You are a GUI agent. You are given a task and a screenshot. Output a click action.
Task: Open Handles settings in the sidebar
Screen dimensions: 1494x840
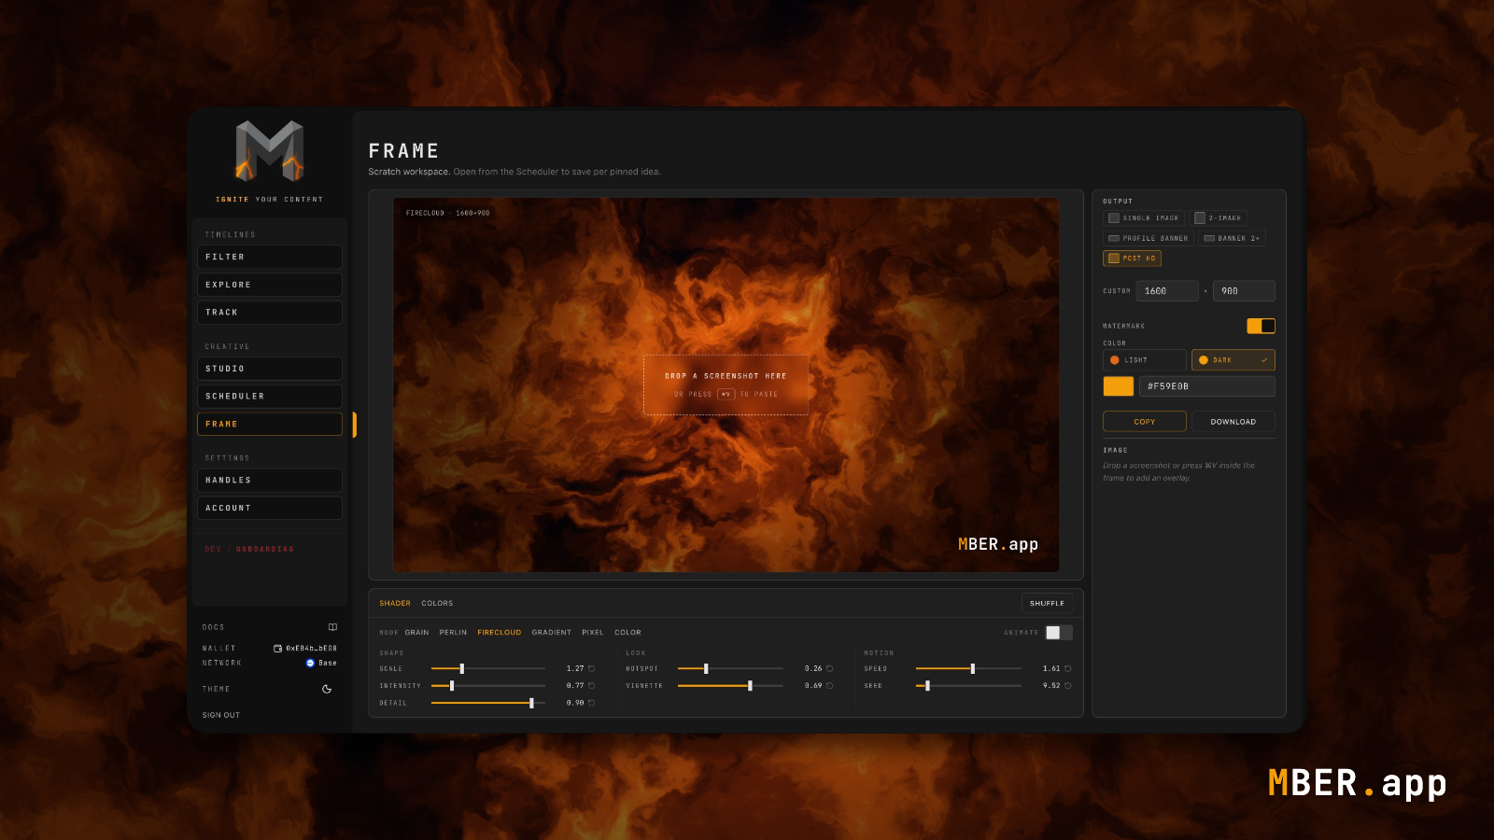click(270, 480)
